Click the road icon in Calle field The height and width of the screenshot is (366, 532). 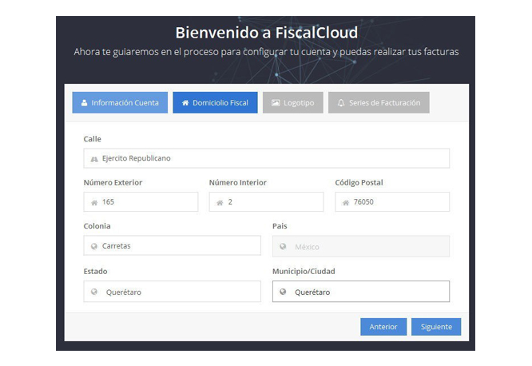(x=94, y=159)
